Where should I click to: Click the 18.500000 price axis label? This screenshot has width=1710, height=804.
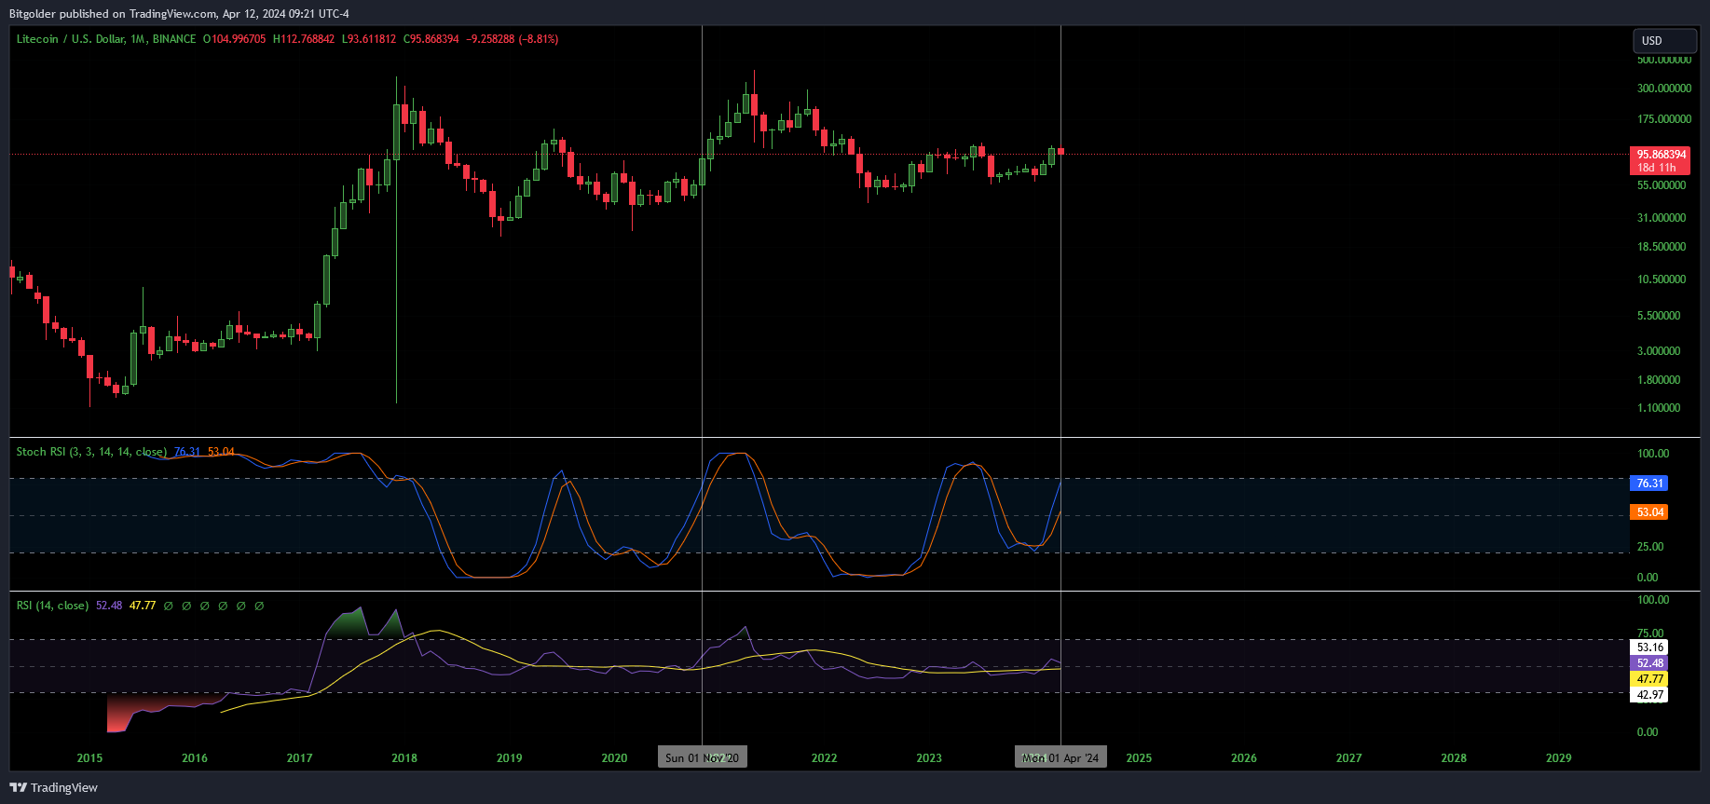tap(1662, 247)
